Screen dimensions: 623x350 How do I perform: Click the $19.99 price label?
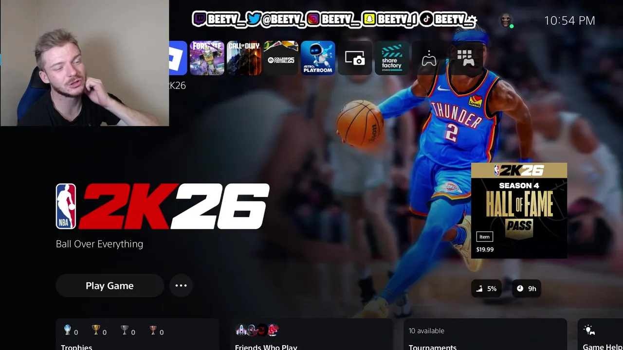[x=485, y=249]
